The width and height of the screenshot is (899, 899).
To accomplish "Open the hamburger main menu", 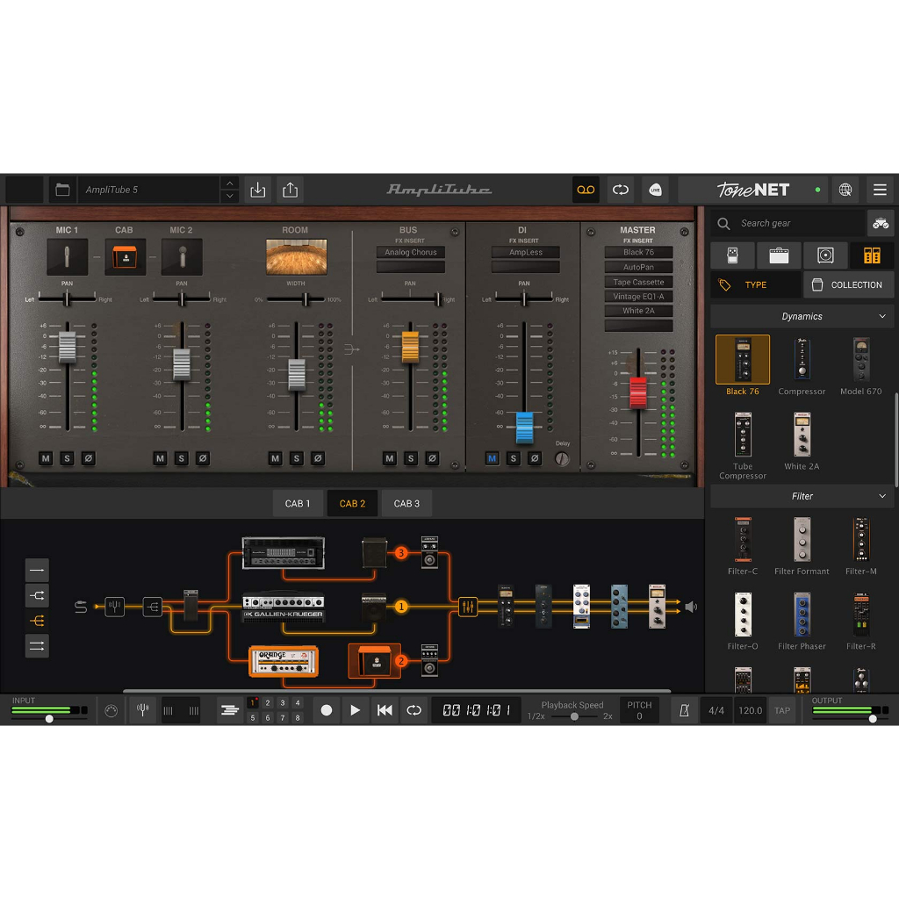I will coord(880,190).
